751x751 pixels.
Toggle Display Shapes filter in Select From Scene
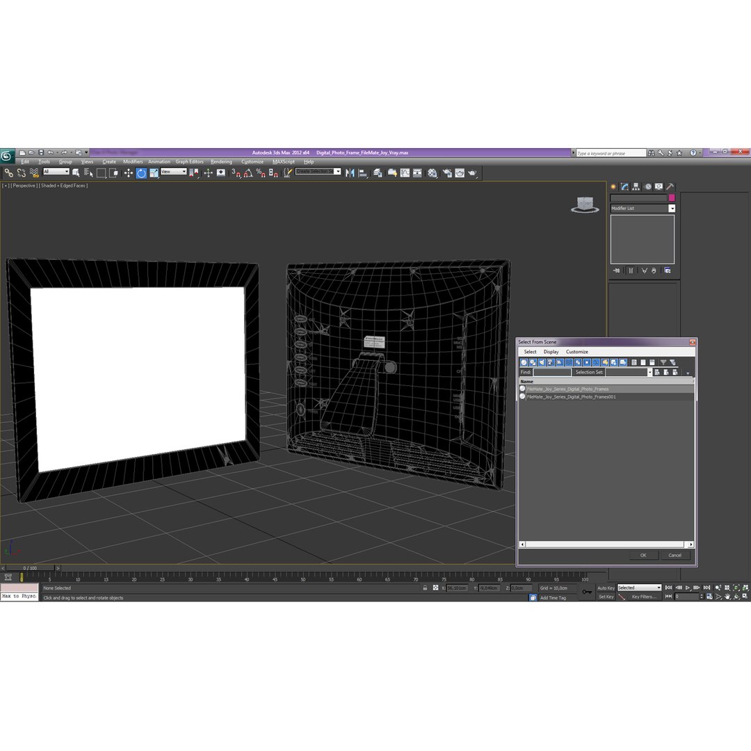(533, 362)
